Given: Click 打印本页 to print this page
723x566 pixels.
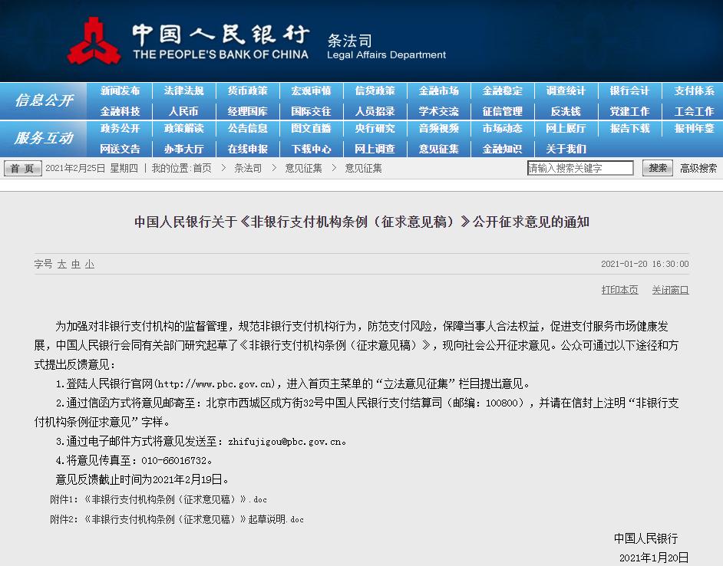Looking at the screenshot, I should coord(619,290).
